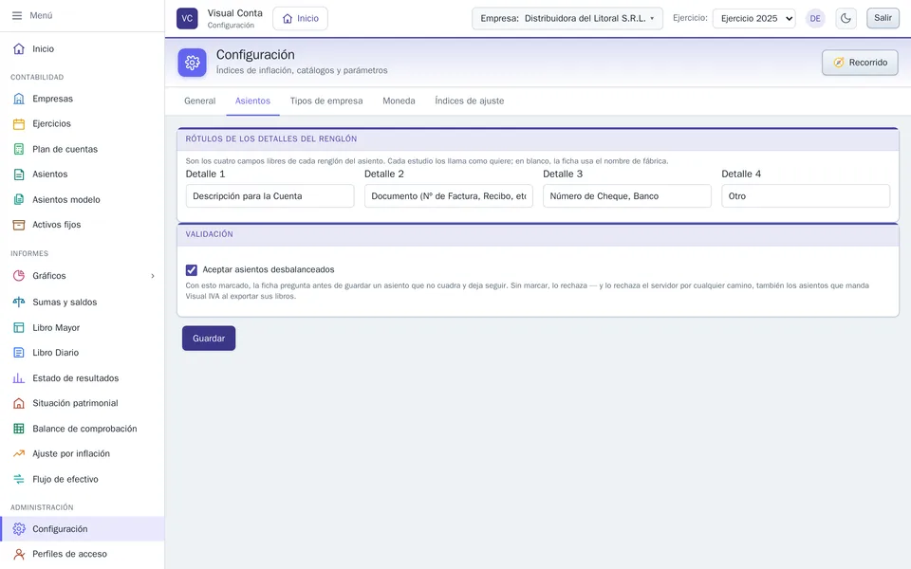The image size is (911, 569).
Task: Switch to the General tab
Action: [200, 101]
